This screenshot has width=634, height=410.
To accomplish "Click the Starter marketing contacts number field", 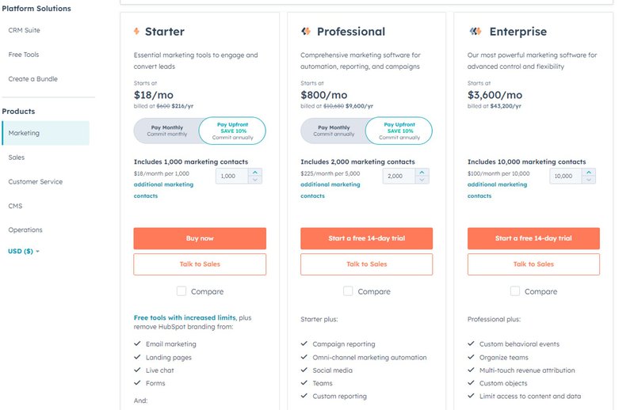I will tap(230, 176).
